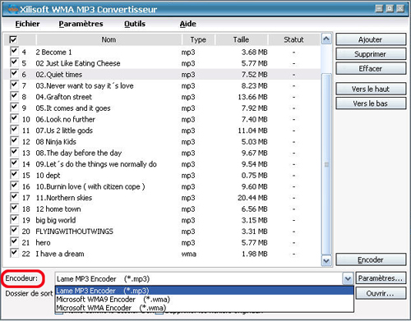Click the Supprimer button

(371, 54)
